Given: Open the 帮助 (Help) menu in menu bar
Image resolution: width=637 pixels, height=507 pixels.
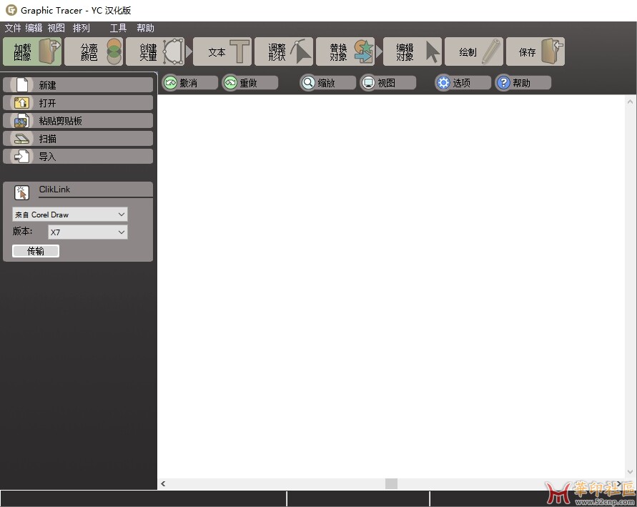Looking at the screenshot, I should pos(145,28).
